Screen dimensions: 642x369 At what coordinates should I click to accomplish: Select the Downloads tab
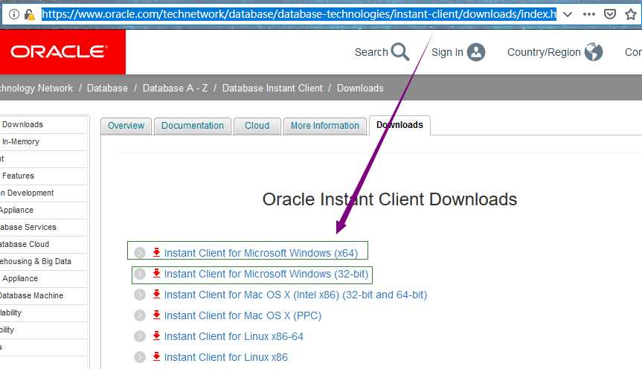point(399,125)
